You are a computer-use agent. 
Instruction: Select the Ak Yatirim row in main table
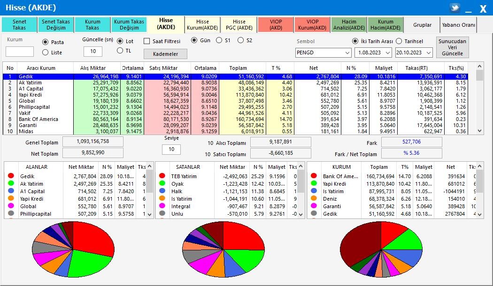tap(235, 83)
